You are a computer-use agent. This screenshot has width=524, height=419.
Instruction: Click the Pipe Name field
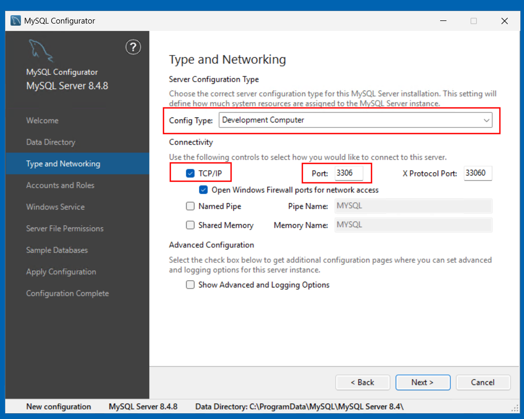(x=413, y=206)
